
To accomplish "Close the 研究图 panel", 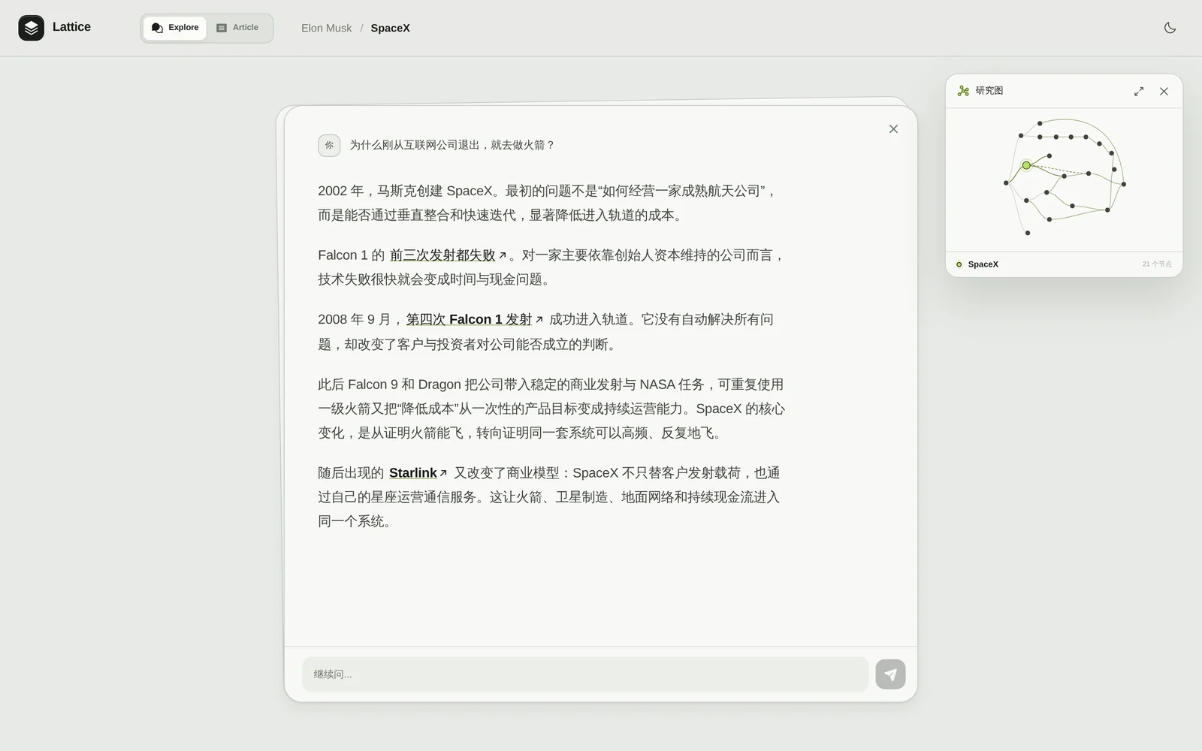I will click(1164, 91).
